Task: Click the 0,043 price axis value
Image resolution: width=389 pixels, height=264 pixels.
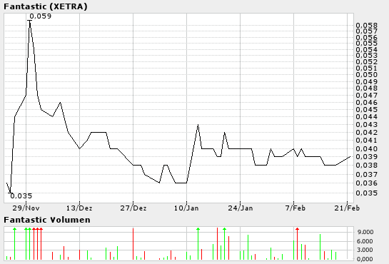Action: pyautogui.click(x=367, y=124)
